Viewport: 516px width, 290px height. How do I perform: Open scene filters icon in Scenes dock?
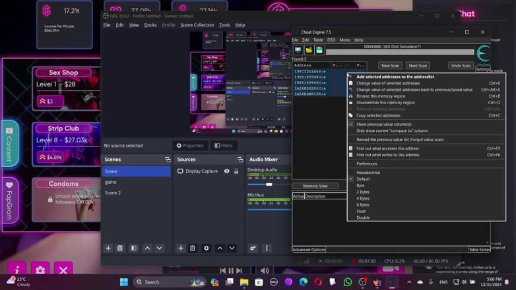point(133,248)
